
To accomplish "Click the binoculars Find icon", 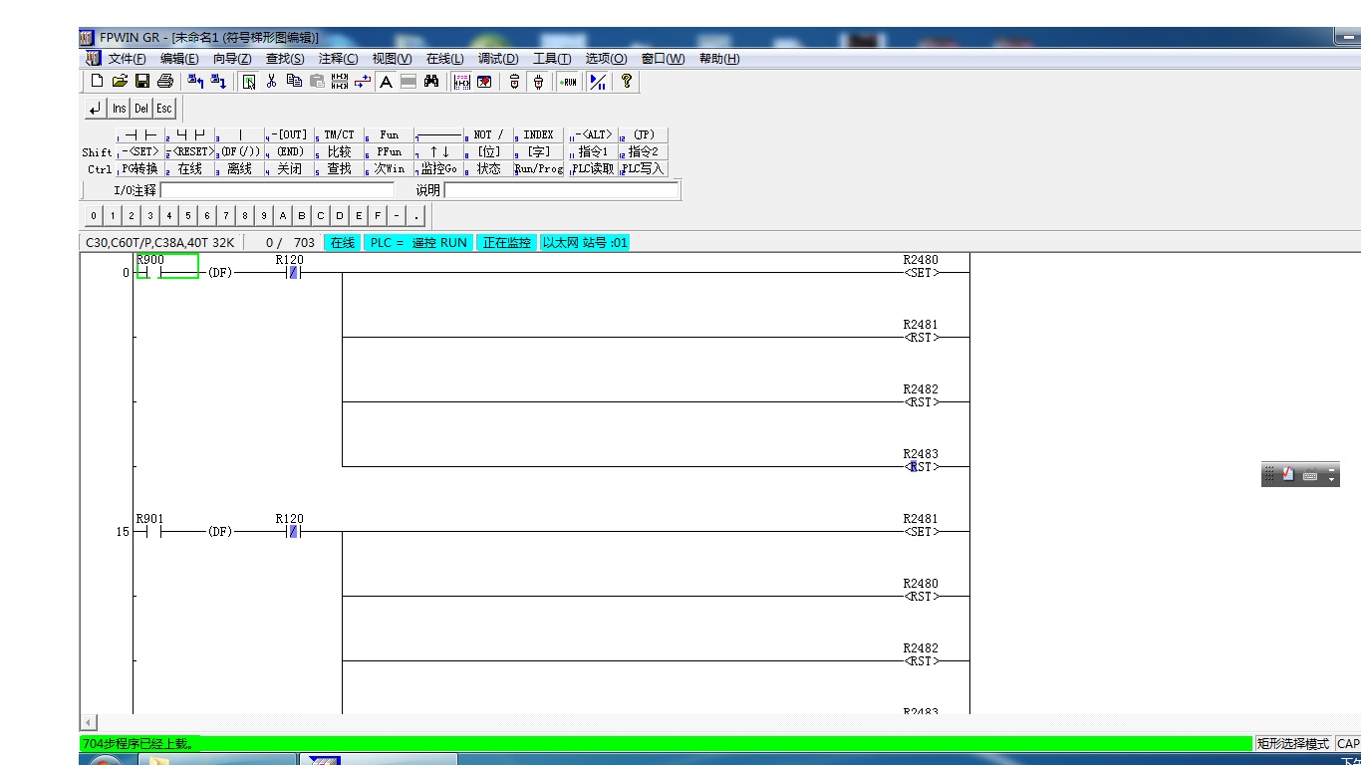I will (431, 82).
